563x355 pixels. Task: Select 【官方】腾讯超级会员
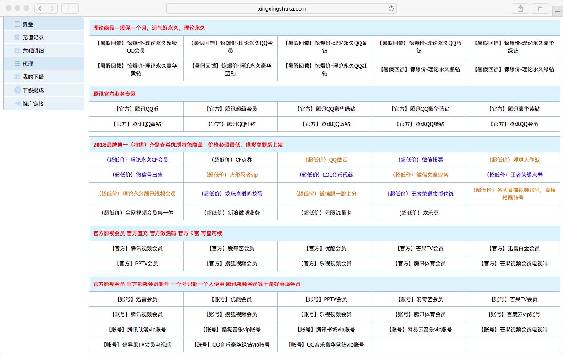pyautogui.click(x=230, y=109)
